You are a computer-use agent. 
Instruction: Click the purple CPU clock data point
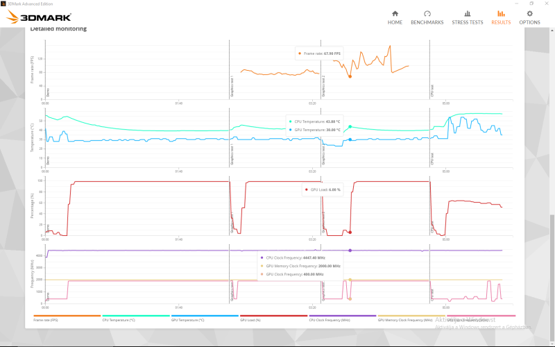(x=350, y=251)
